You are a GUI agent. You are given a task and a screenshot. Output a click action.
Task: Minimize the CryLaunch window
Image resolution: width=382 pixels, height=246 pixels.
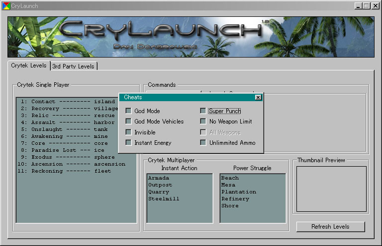(x=358, y=6)
